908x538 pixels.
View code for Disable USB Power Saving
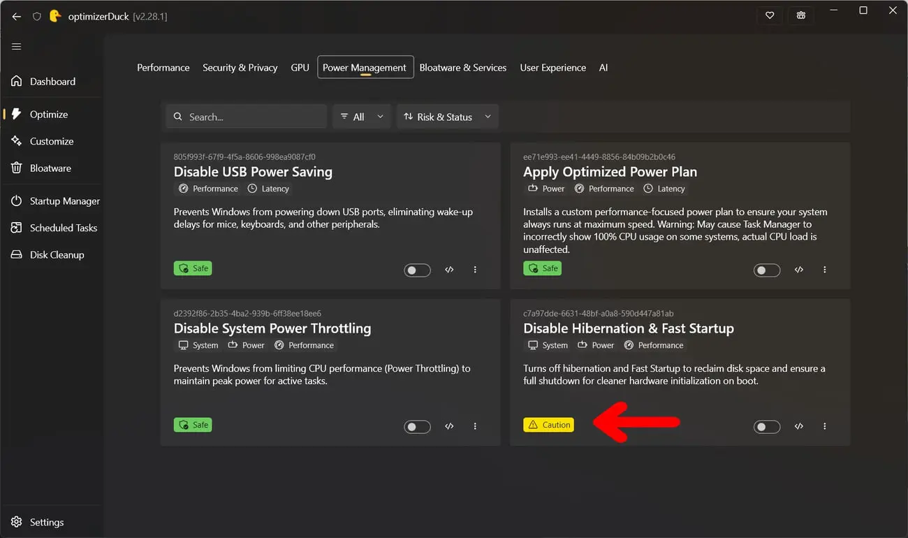450,270
